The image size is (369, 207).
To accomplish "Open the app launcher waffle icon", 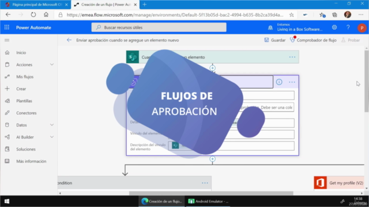I will coord(7,28).
